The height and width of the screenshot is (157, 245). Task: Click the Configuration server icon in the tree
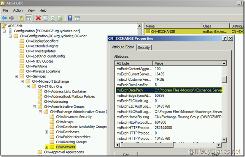pos(10,31)
